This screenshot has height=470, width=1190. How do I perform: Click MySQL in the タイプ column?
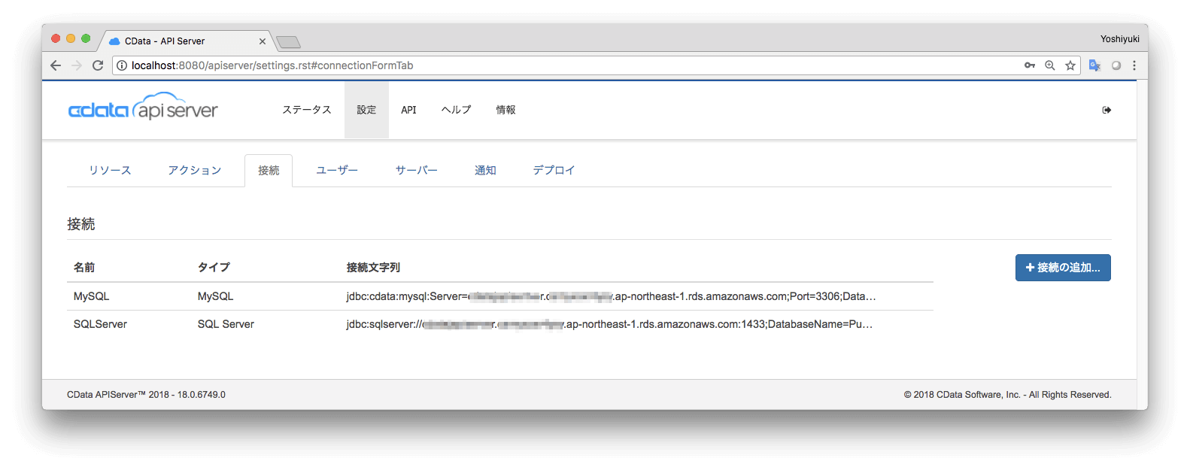coord(215,296)
